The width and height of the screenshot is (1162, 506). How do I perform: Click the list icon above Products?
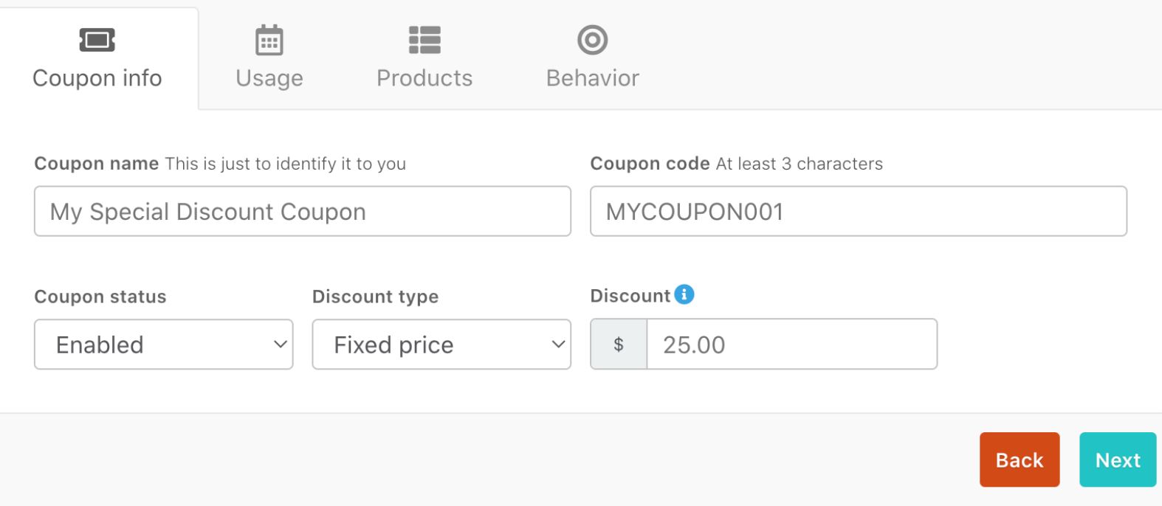tap(424, 40)
